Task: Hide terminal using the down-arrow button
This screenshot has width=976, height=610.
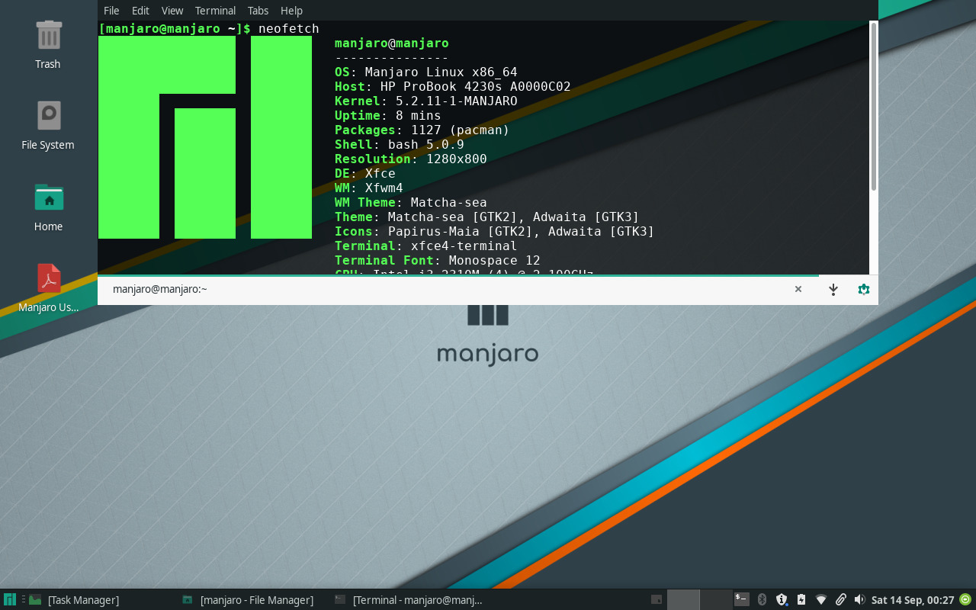Action: 833,290
